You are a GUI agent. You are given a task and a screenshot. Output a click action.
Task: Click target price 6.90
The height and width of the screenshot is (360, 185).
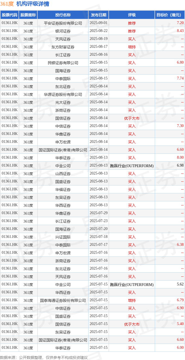tap(180, 308)
